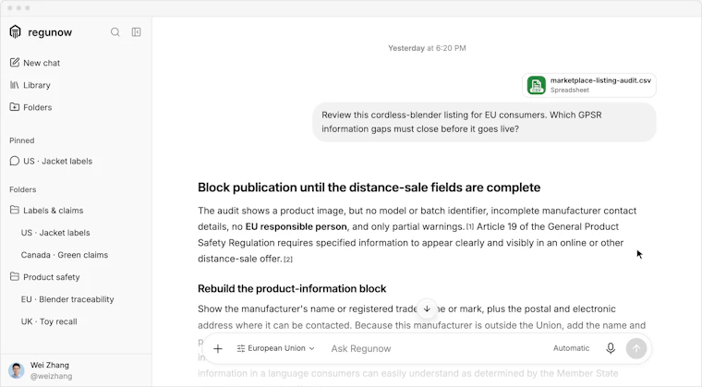The image size is (702, 387).
Task: Click the send arrow button
Action: (636, 348)
